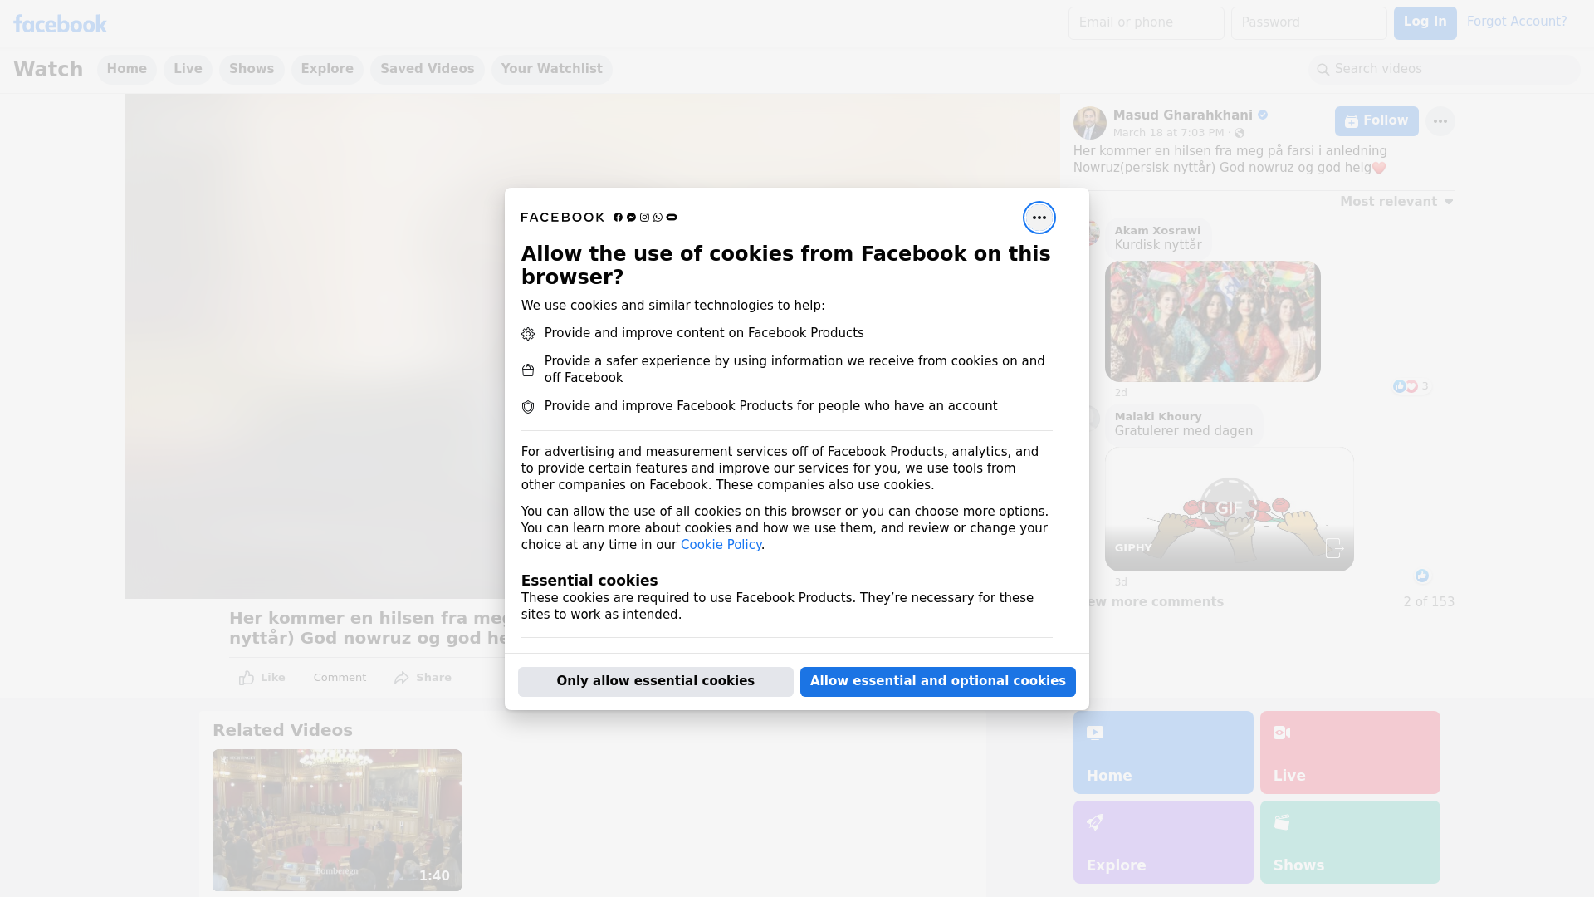Viewport: 1594px width, 897px height.
Task: Open the external link icon on Giphy card
Action: (x=1334, y=548)
